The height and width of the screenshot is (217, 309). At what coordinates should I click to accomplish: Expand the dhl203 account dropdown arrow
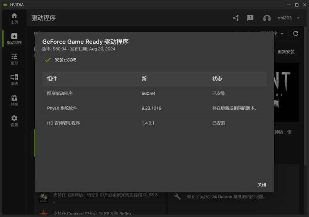pyautogui.click(x=298, y=18)
